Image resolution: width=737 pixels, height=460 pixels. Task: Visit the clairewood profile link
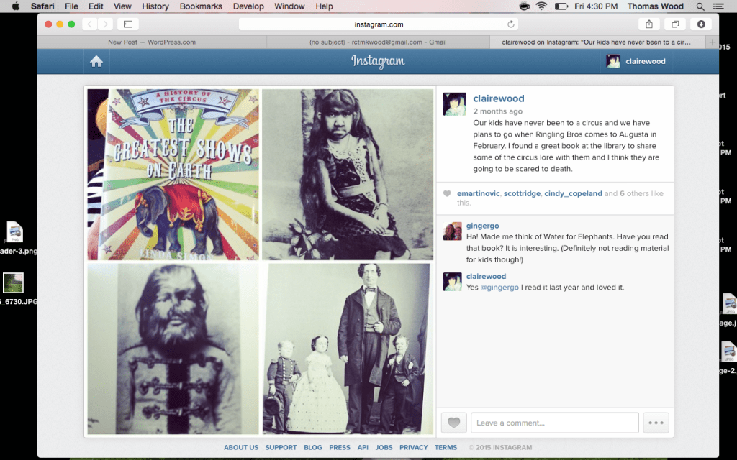(499, 98)
